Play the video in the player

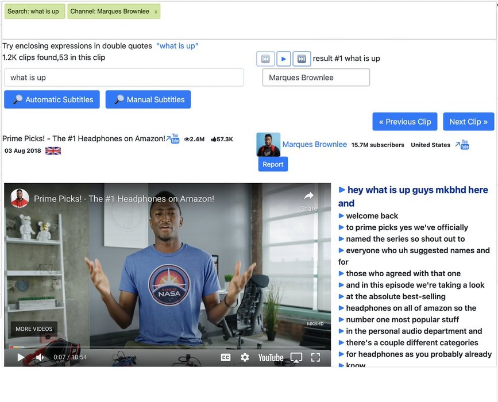(21, 357)
